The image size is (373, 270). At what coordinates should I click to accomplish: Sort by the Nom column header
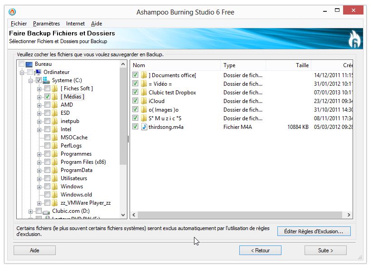(175, 65)
